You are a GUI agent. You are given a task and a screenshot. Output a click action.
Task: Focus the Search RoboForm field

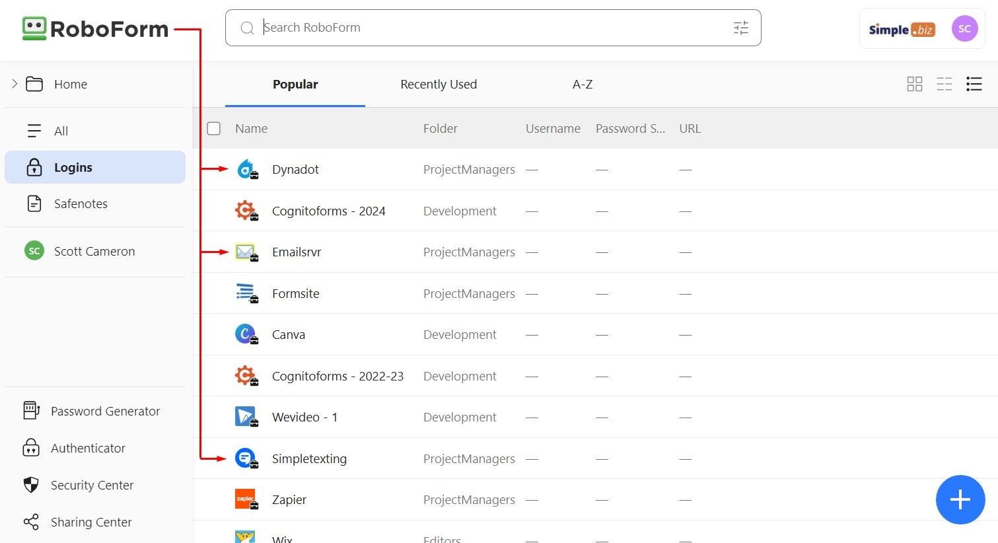(493, 28)
